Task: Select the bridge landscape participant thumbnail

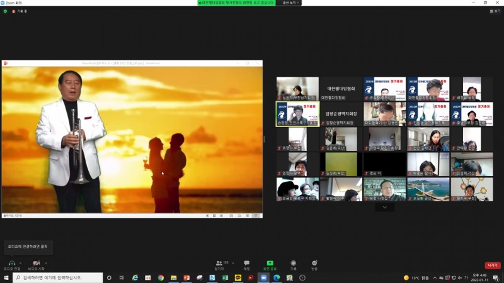Action: pos(428,189)
